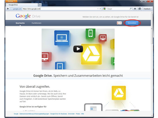Image resolution: width=158 pixels, height=118 pixels.
Task: Open the Hilfe footer link
Action: click(x=82, y=114)
